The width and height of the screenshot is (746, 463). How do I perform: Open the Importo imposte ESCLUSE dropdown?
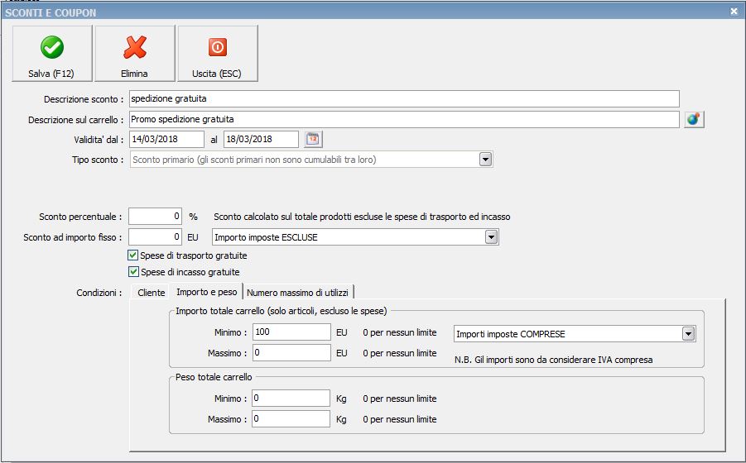[491, 237]
